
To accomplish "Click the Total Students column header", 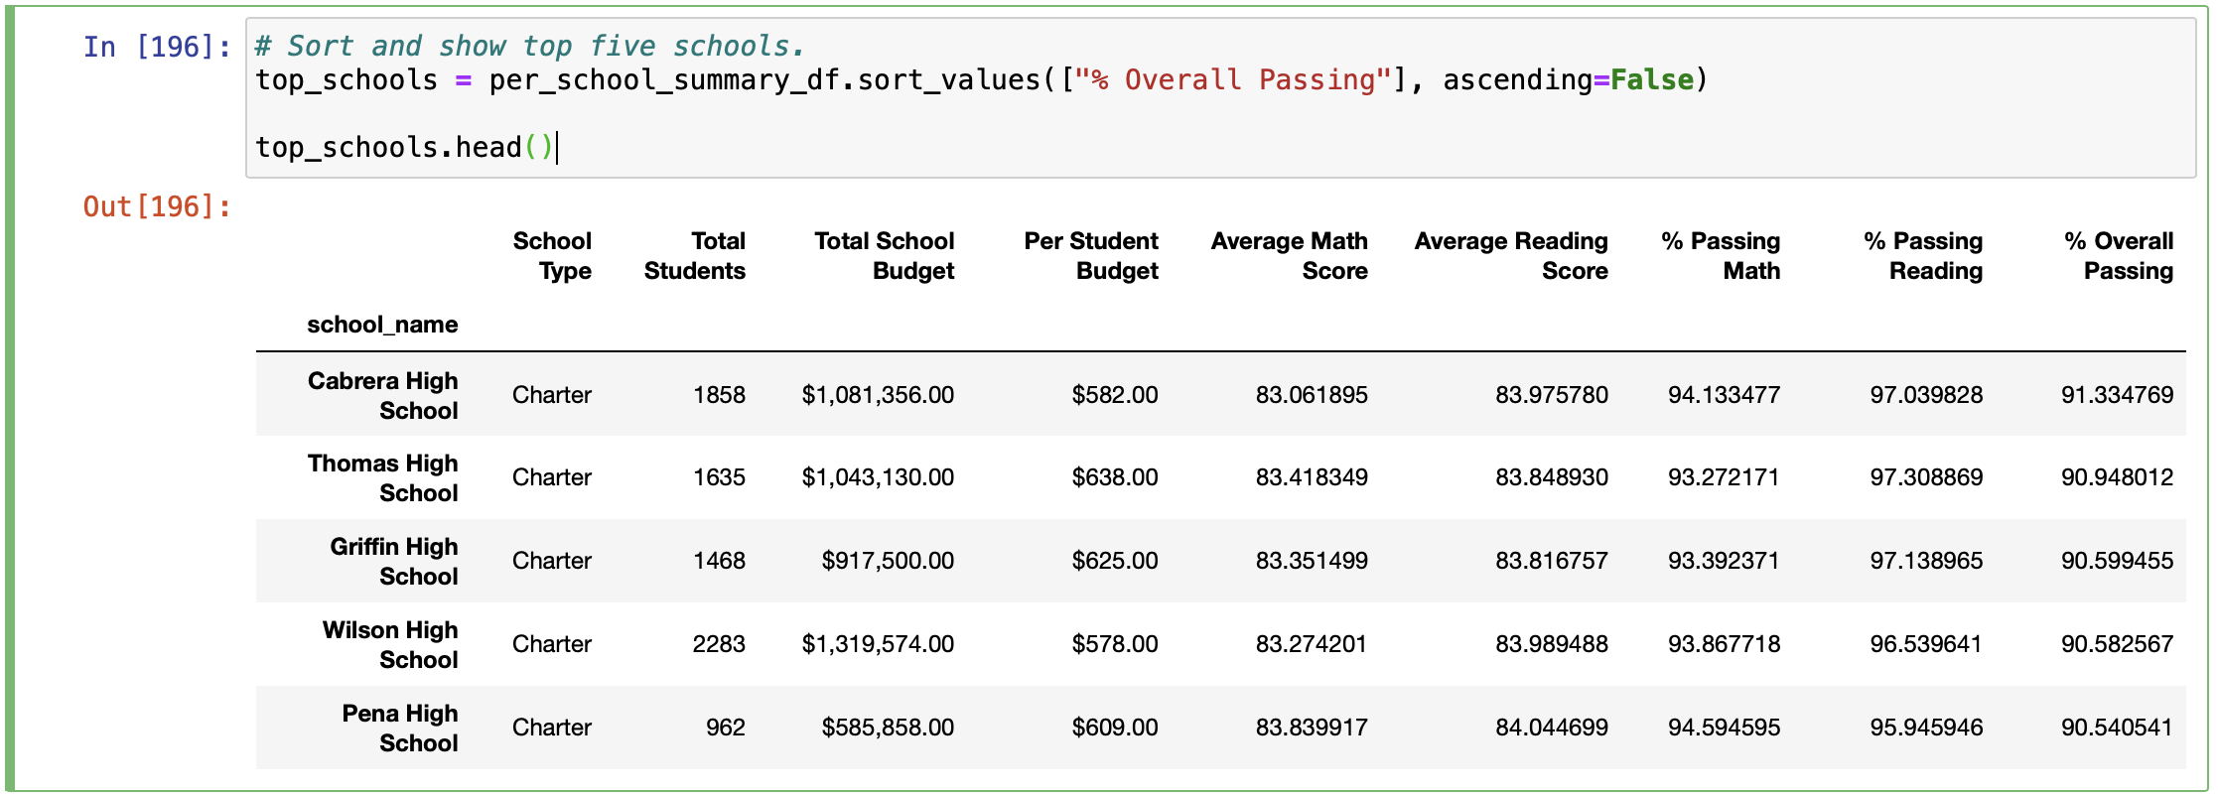I will [694, 256].
